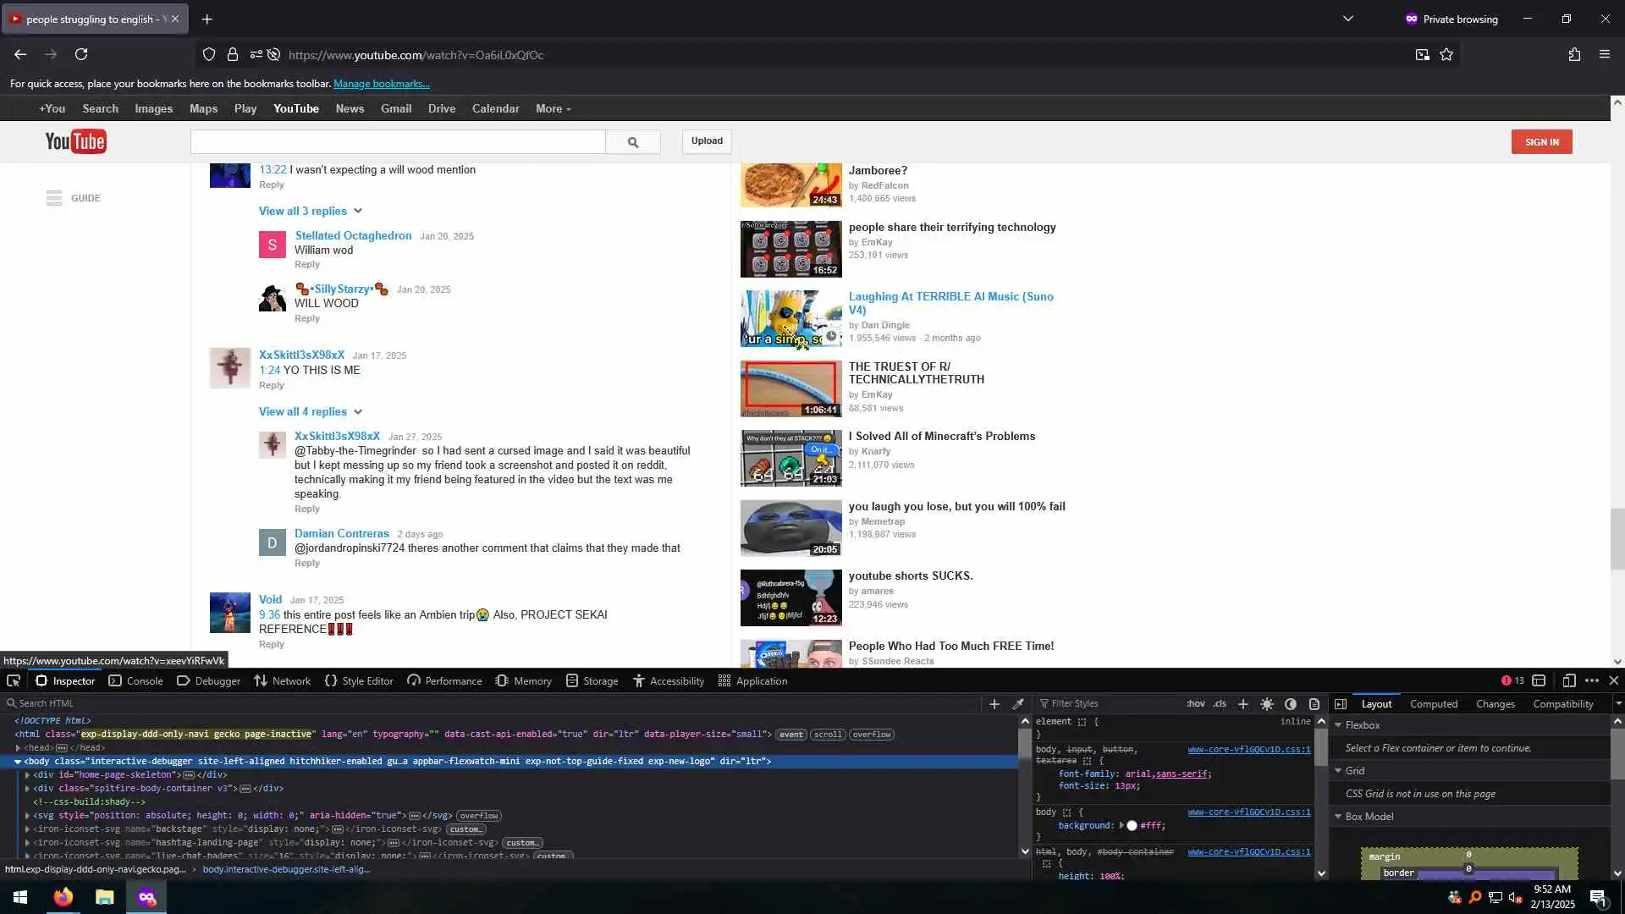This screenshot has width=1625, height=914.
Task: Toggle light color scheme simulation (sun icon)
Action: click(1267, 703)
